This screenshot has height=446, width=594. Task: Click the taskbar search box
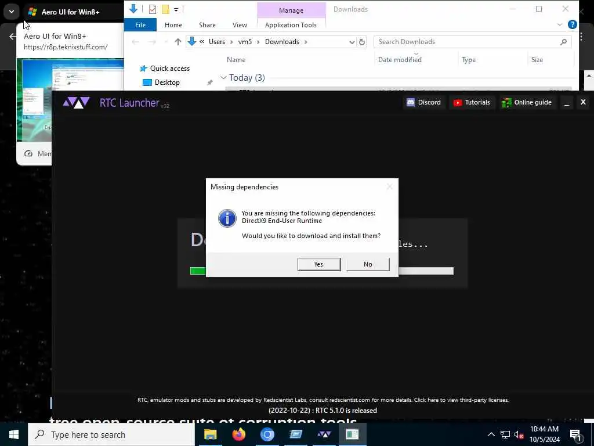click(x=111, y=434)
